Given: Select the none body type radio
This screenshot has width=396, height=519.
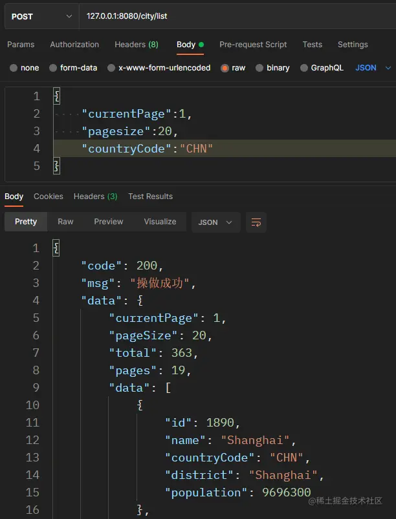Looking at the screenshot, I should point(14,68).
